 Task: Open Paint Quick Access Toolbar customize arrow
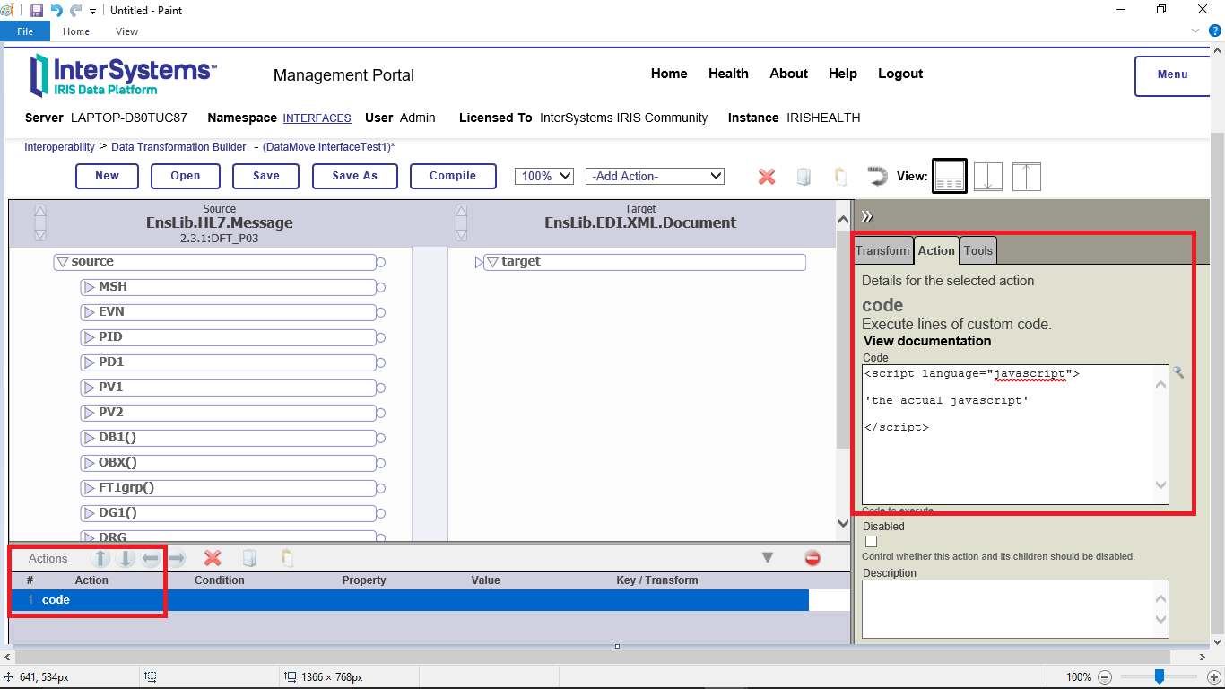[93, 12]
